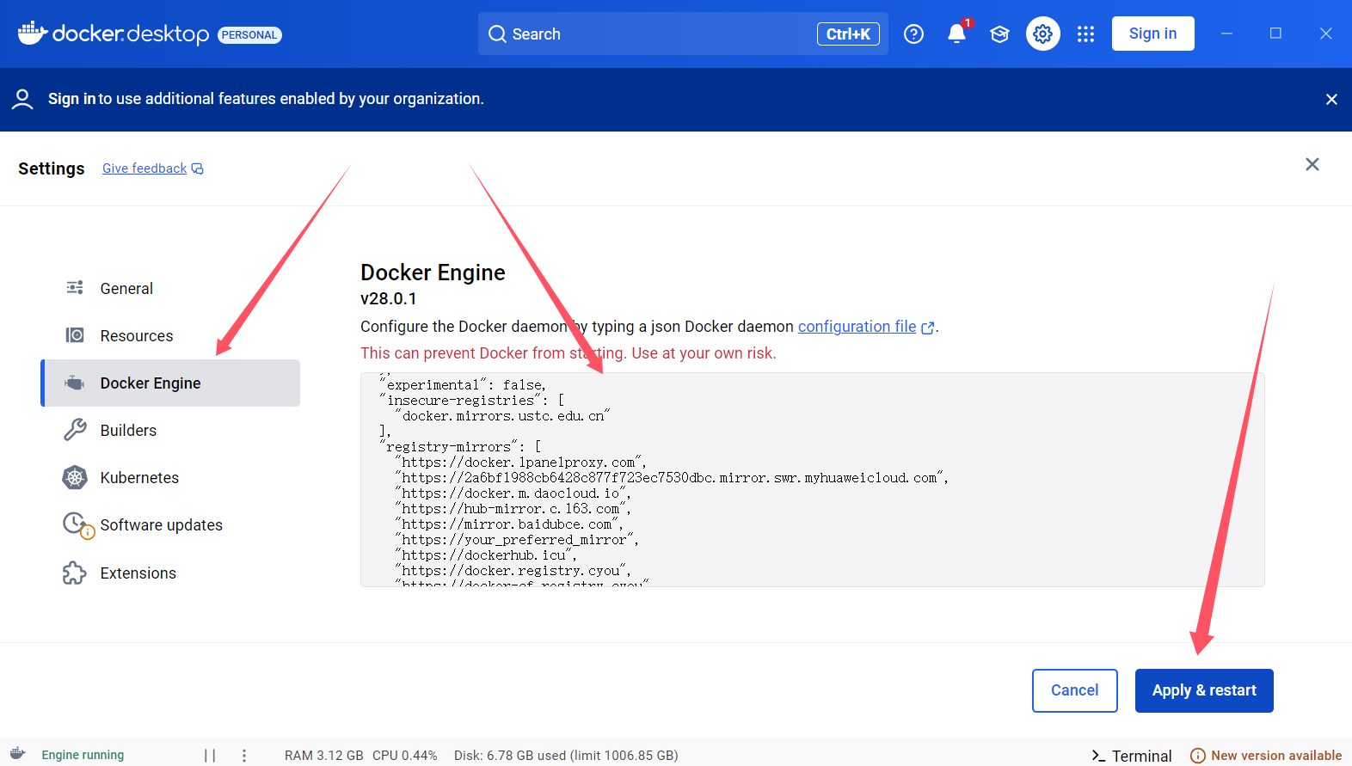Select the Docker Engine settings section

tap(170, 383)
